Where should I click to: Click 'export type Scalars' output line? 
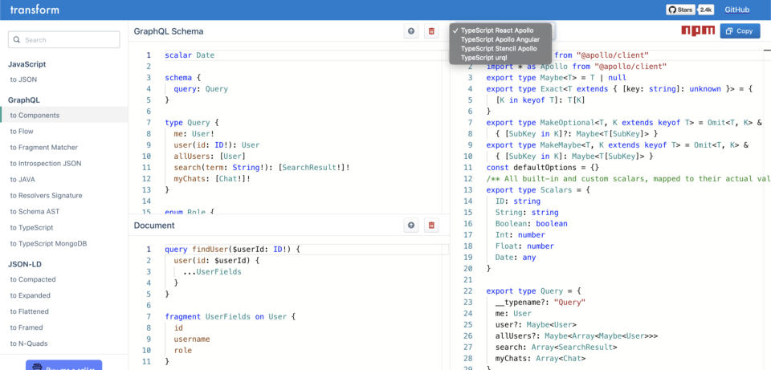pyautogui.click(x=538, y=190)
